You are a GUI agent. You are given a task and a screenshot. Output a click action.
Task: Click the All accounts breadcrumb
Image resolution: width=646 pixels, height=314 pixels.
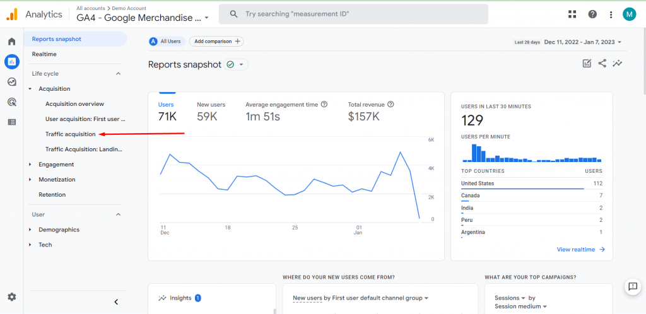click(x=91, y=8)
